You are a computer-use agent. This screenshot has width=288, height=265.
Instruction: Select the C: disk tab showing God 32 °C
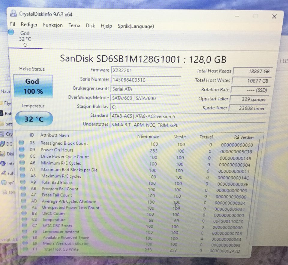click(25, 39)
